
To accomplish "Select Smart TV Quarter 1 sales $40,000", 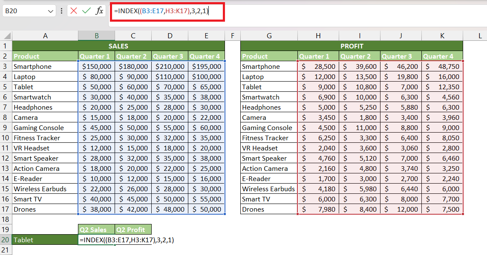I will [x=96, y=199].
